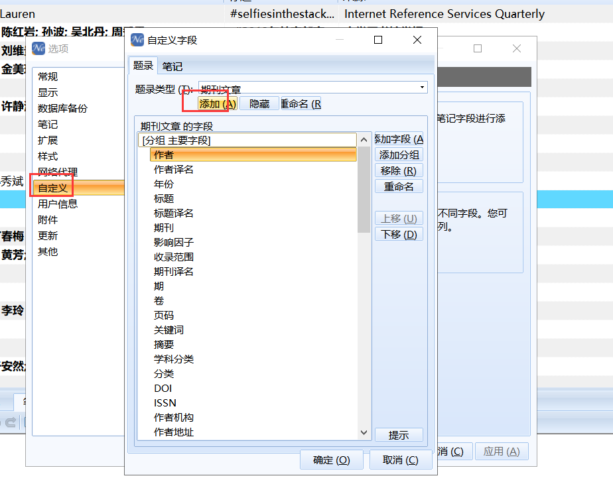Click the 提示 button

[x=399, y=435]
